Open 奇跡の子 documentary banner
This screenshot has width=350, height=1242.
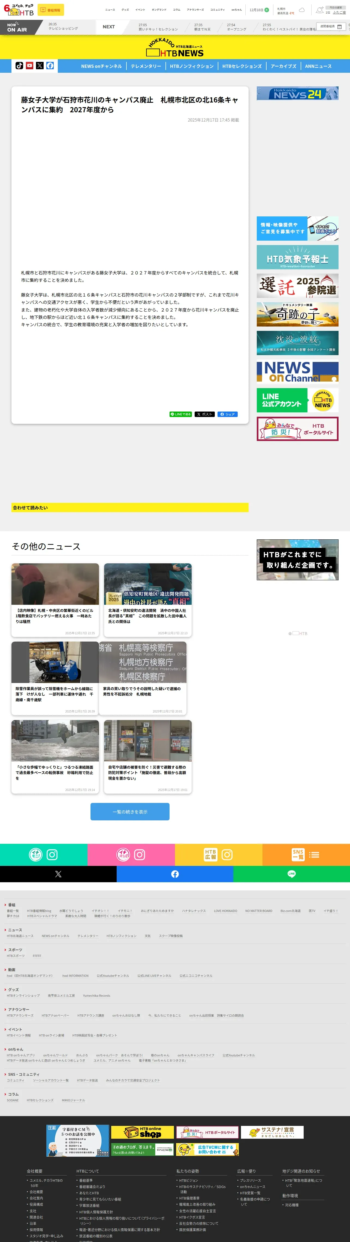click(x=297, y=314)
